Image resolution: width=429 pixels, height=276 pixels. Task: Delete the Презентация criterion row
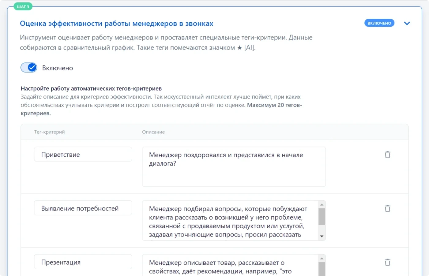click(x=387, y=262)
